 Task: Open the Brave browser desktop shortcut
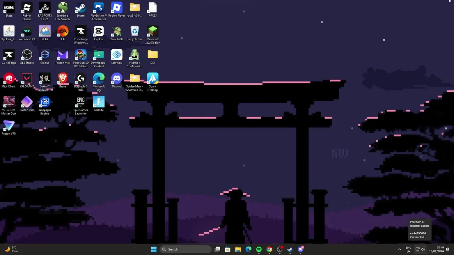tap(63, 80)
